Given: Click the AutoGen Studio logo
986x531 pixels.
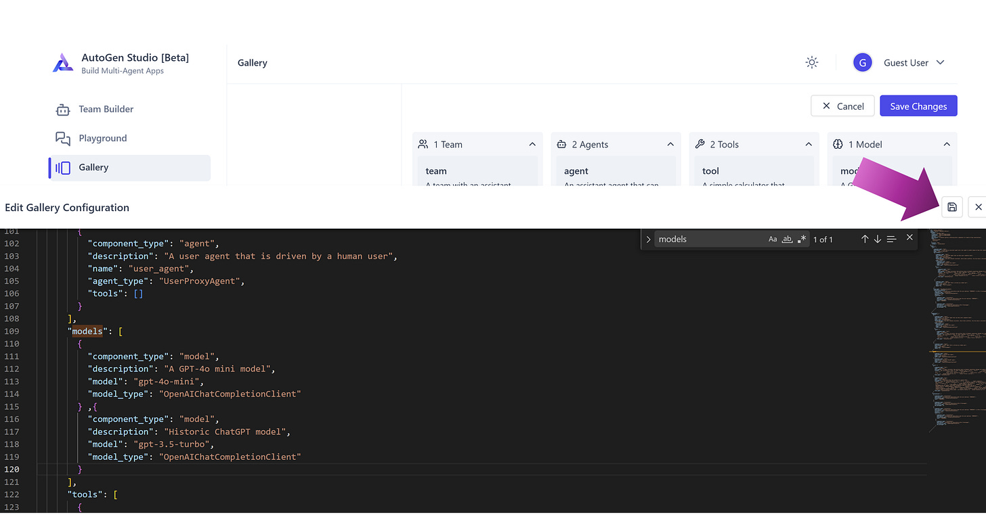Looking at the screenshot, I should point(62,62).
